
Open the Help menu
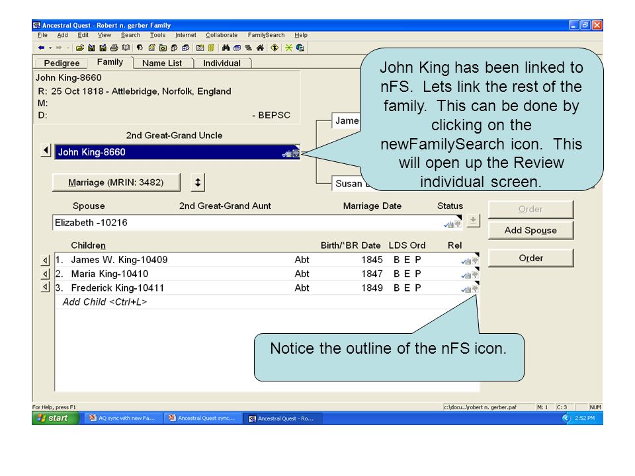click(x=301, y=35)
